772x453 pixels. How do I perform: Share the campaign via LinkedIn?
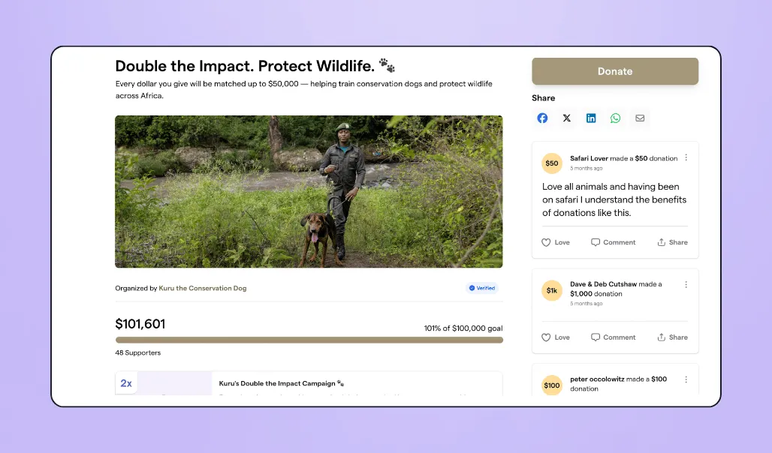(591, 118)
